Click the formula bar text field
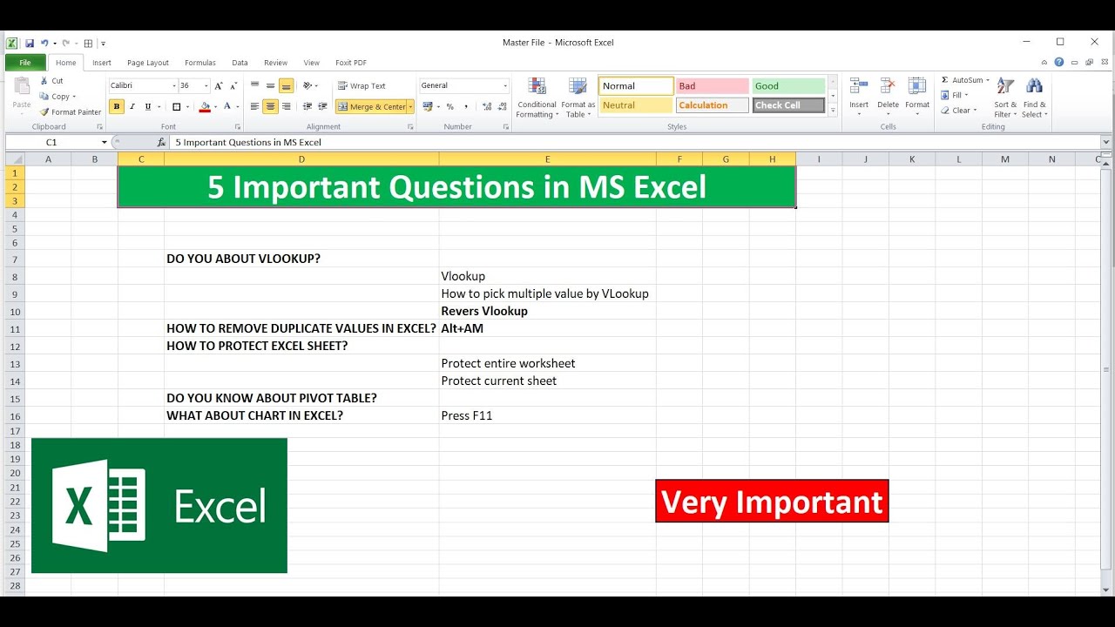 pos(634,142)
